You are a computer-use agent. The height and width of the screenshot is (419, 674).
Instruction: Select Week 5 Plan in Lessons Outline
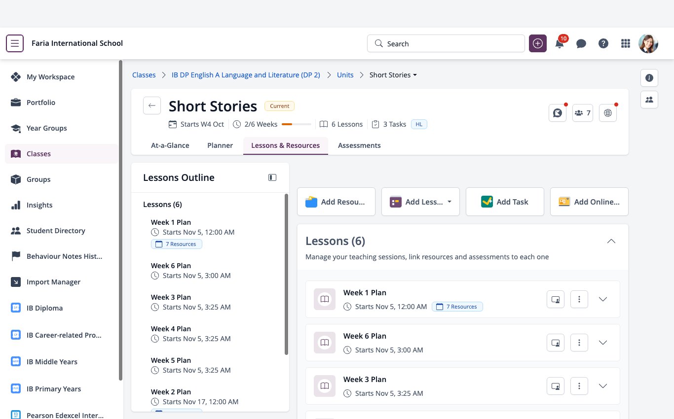pyautogui.click(x=171, y=360)
